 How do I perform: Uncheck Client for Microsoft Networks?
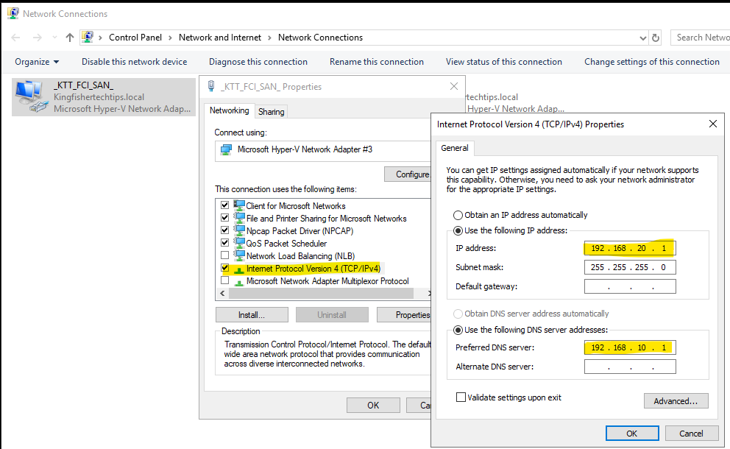pyautogui.click(x=225, y=205)
